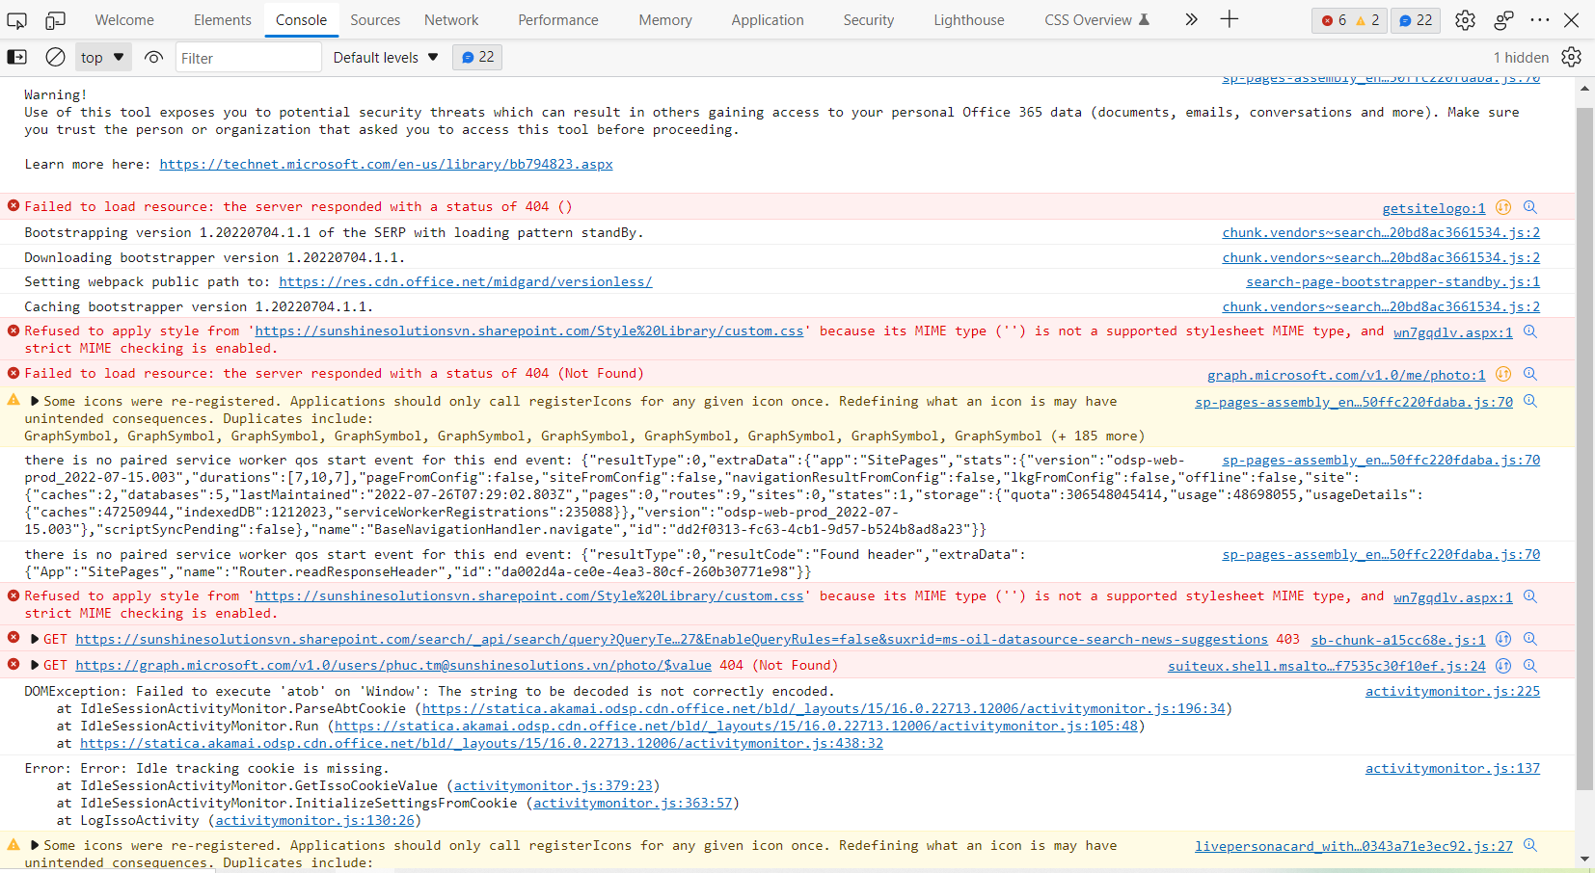Toggle the console settings panel

(x=1572, y=57)
